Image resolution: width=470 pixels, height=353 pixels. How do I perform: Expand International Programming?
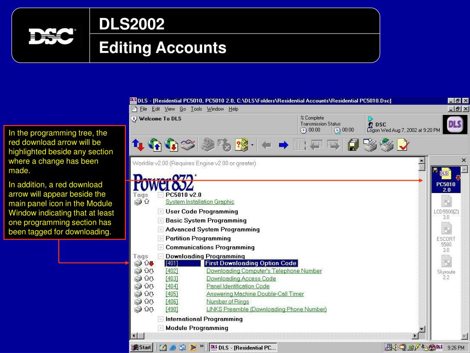[161, 319]
